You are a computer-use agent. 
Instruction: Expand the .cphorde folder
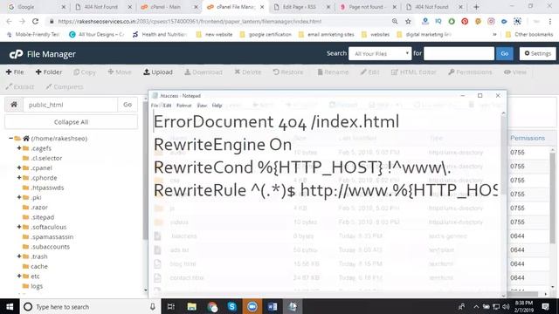(19, 178)
